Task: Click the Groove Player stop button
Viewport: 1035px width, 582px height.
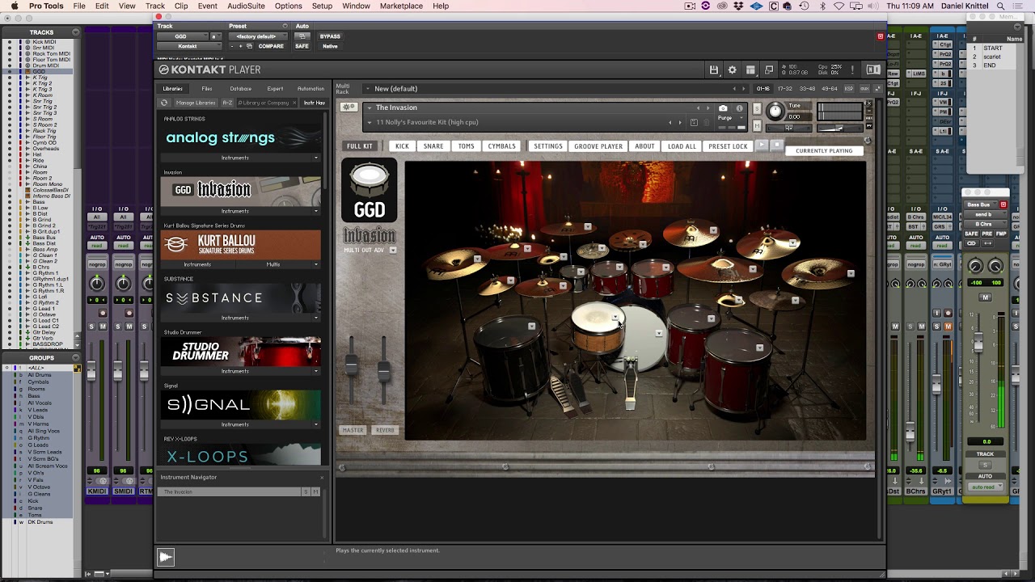Action: tap(776, 145)
